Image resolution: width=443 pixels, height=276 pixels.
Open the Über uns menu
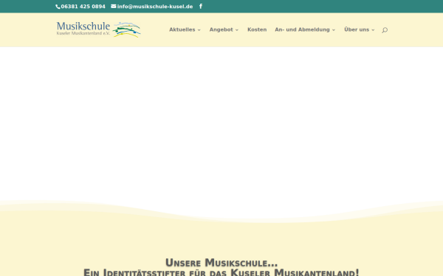pos(357,29)
